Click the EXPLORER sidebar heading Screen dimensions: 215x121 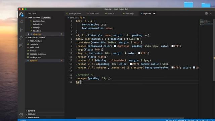click(x=32, y=13)
